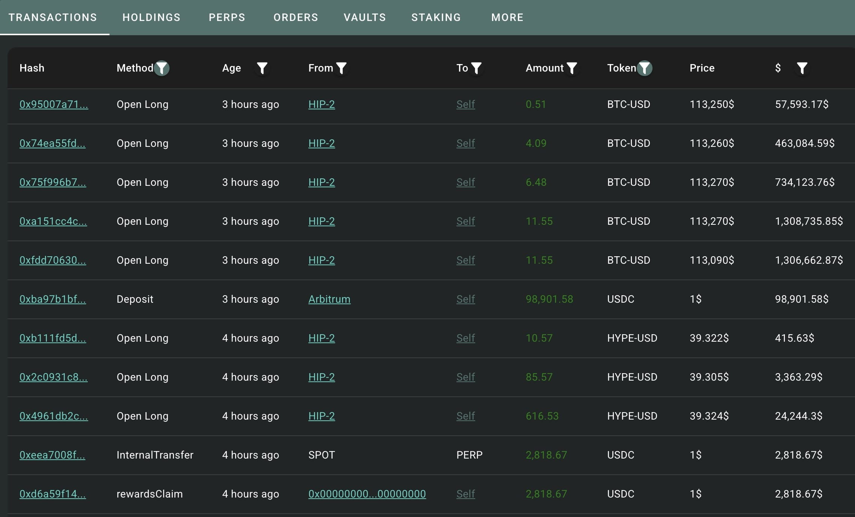The width and height of the screenshot is (855, 517).
Task: Open HIP-2 link in 0xb111fd5d row
Action: [x=321, y=338]
